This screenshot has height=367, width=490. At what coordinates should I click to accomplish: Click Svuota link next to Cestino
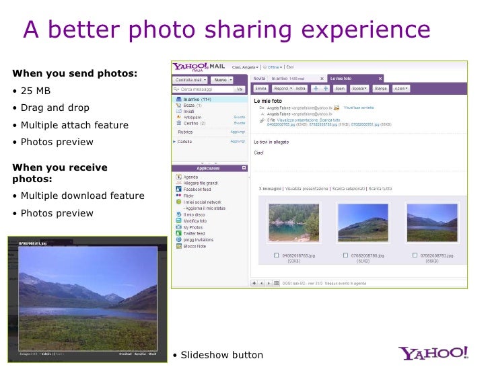click(x=240, y=123)
